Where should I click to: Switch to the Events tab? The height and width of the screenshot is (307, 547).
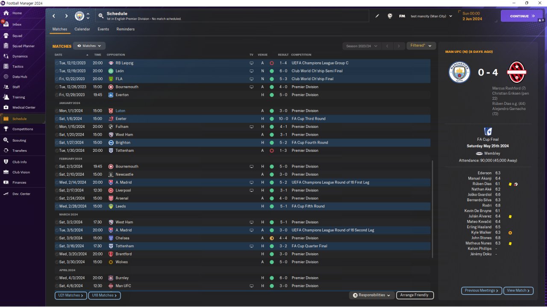[103, 29]
